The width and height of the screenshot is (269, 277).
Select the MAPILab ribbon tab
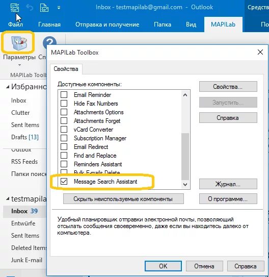(x=223, y=24)
